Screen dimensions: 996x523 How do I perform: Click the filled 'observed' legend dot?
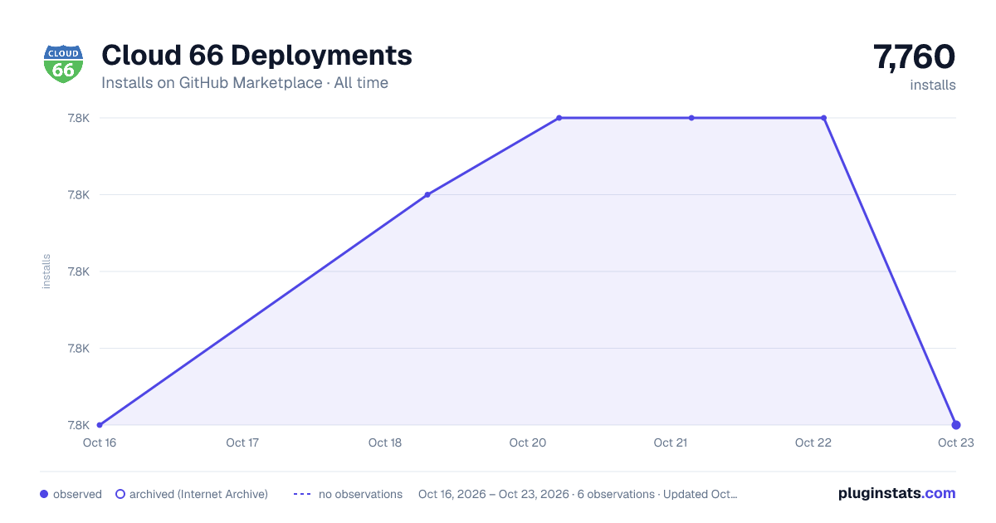44,494
